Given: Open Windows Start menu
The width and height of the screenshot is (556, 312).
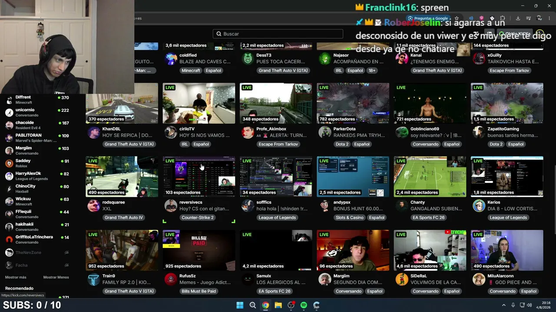Looking at the screenshot, I should (x=240, y=305).
